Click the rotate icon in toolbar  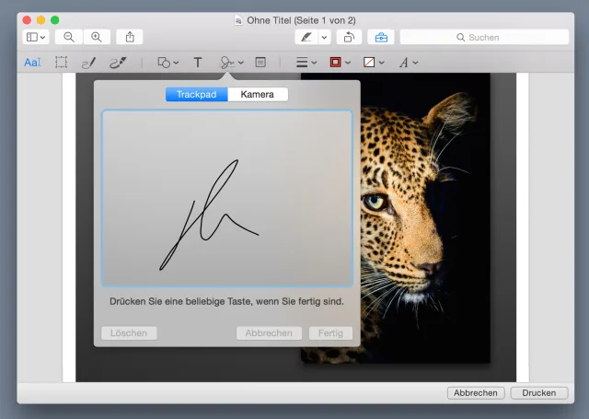coord(350,37)
